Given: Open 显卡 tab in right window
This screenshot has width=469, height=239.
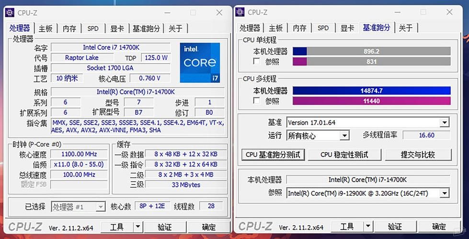Looking at the screenshot, I should (347, 28).
